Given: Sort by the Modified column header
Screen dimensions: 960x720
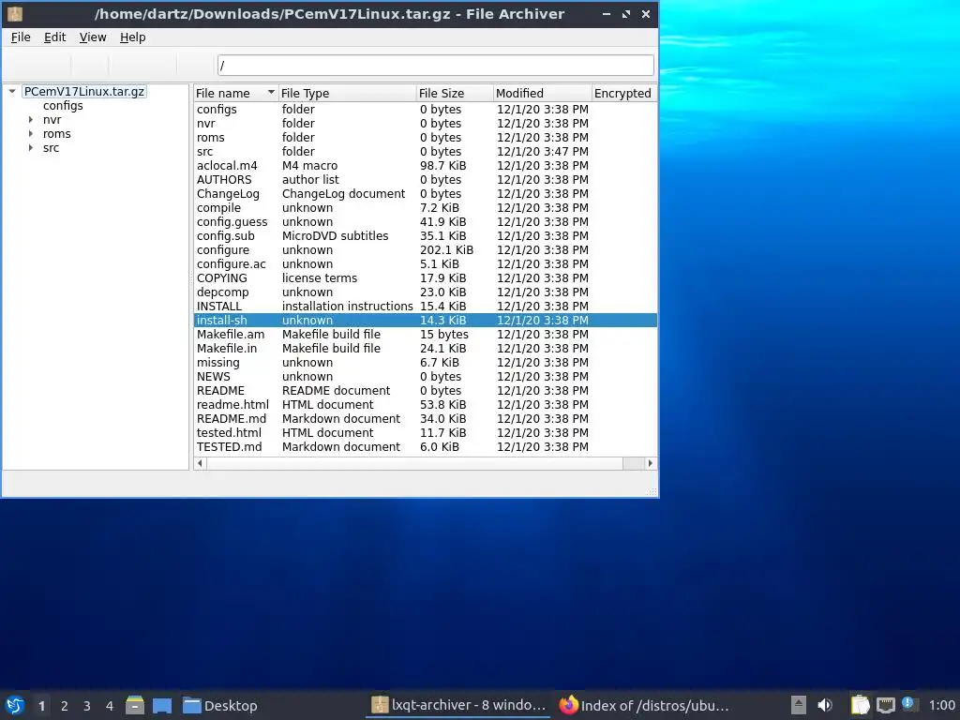Looking at the screenshot, I should coord(542,93).
